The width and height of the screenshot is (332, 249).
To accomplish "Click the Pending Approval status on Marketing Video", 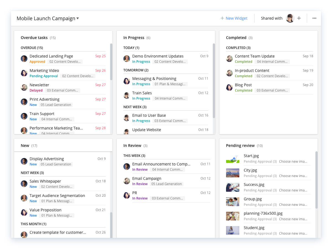I will point(44,76).
